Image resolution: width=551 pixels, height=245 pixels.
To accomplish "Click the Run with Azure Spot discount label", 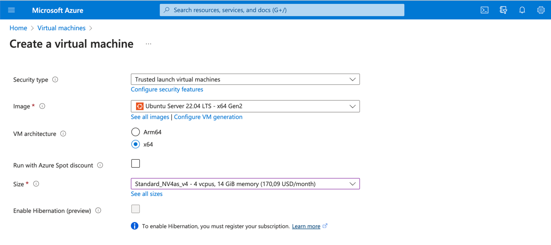I will (53, 165).
